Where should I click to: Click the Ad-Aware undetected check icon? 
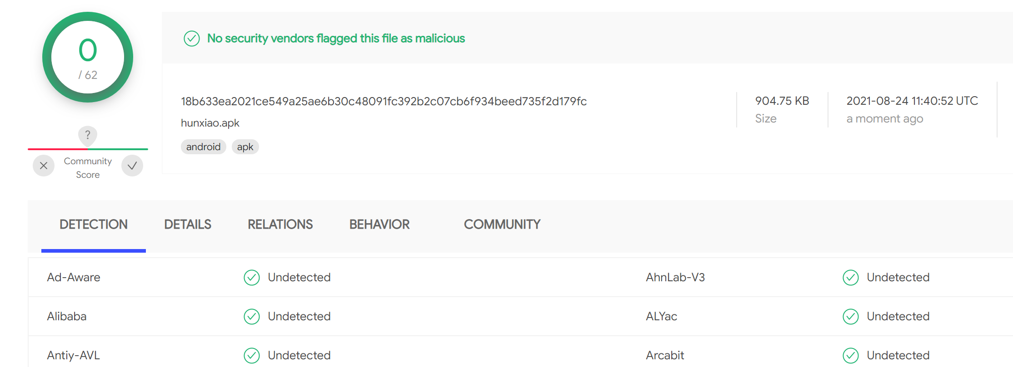(x=252, y=278)
